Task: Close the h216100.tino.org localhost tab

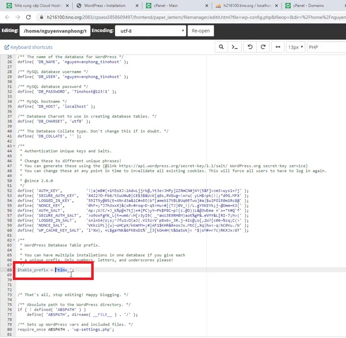Action: point(277,6)
